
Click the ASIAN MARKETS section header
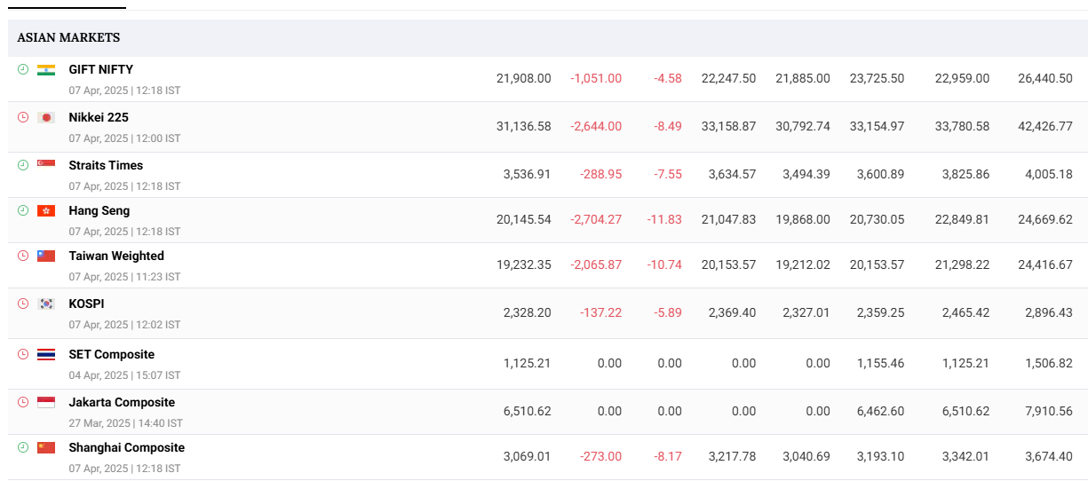pos(69,38)
